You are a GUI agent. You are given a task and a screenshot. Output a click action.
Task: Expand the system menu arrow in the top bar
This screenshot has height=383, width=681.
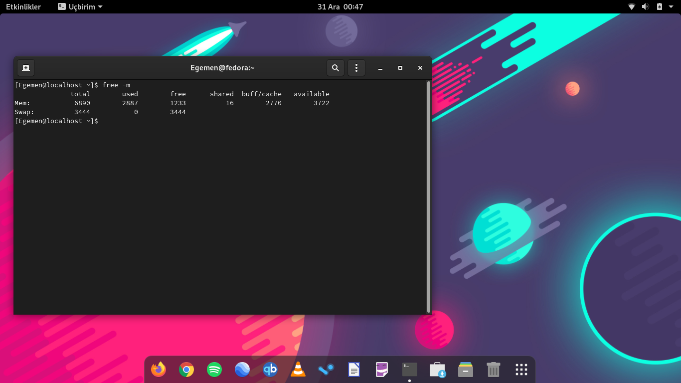pyautogui.click(x=671, y=7)
